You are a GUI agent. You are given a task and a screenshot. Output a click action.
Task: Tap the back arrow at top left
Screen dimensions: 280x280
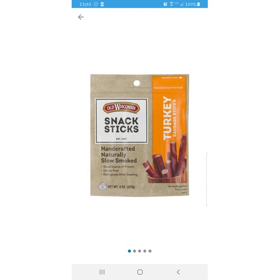click(x=81, y=17)
